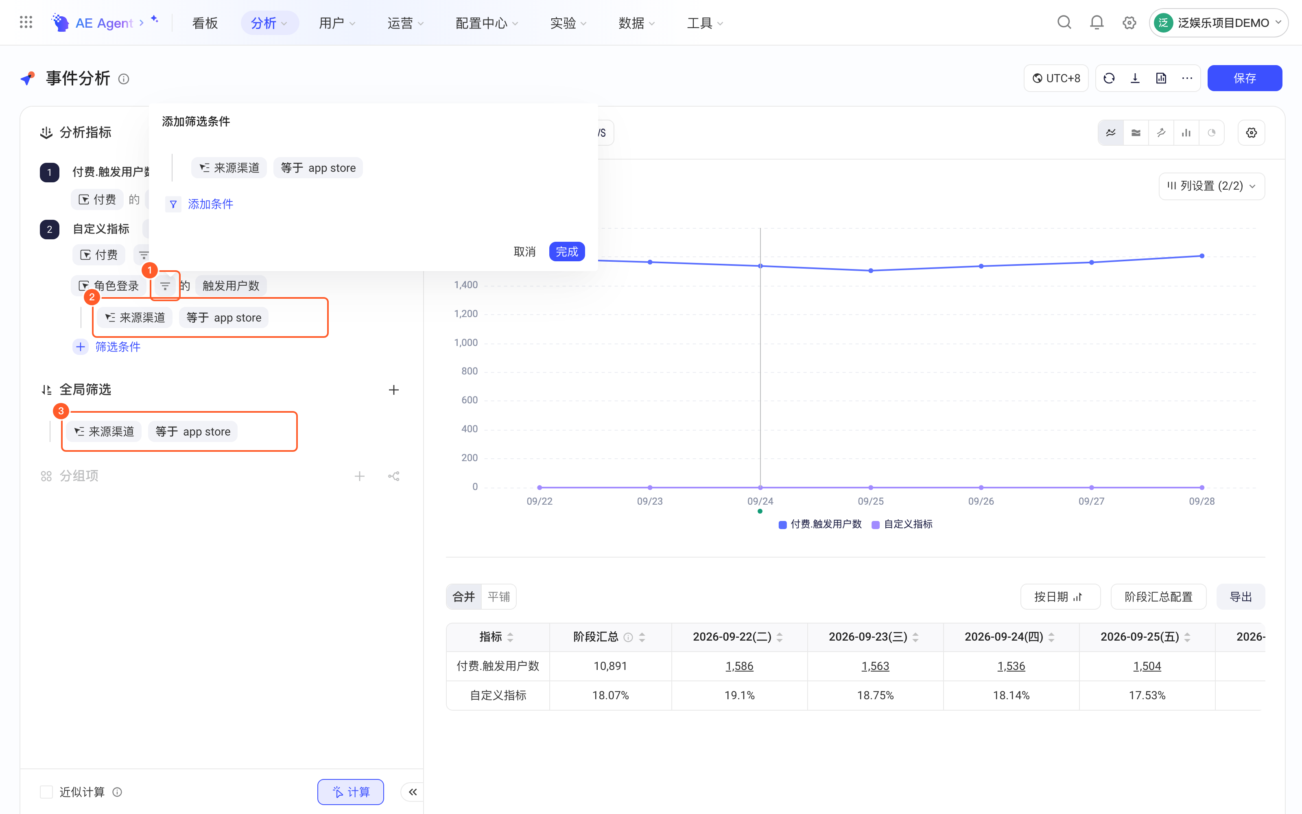Go to the 看板 tab
The image size is (1302, 814).
204,23
